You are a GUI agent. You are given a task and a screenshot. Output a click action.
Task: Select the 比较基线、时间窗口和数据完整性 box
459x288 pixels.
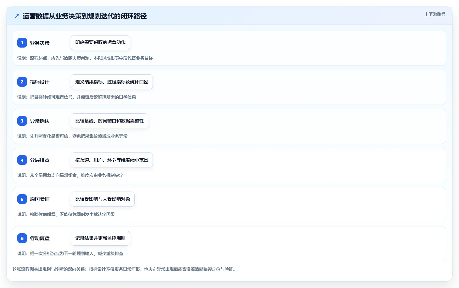point(110,121)
